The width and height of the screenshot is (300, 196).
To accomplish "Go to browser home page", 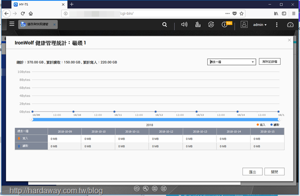I will (30, 14).
